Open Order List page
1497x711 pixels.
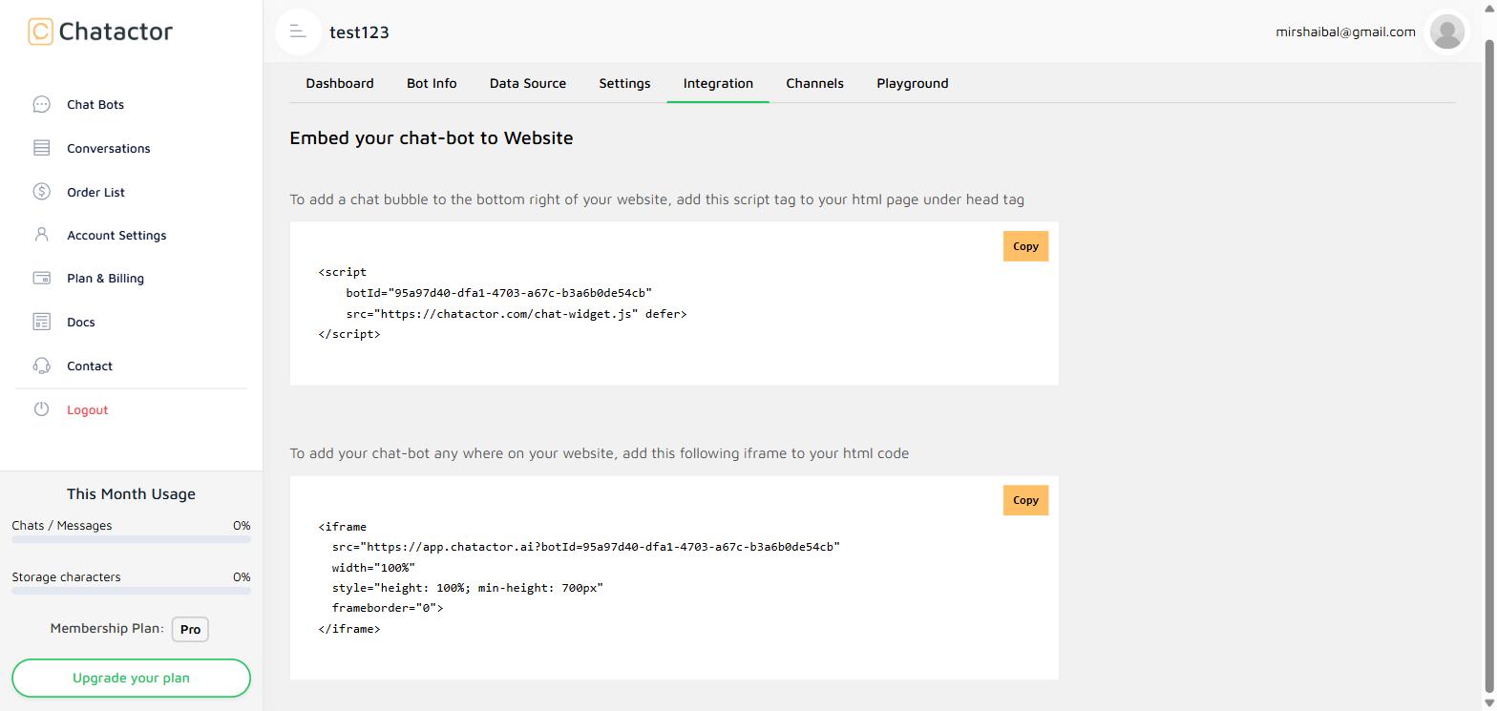95,192
